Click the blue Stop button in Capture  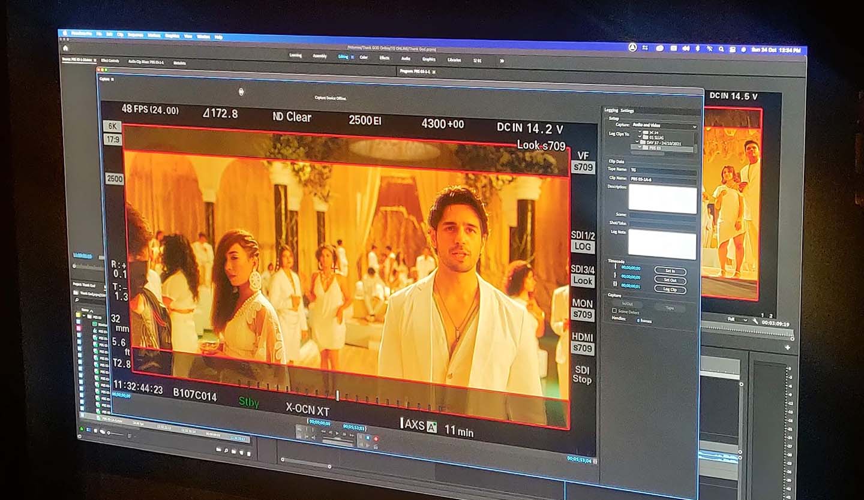click(368, 438)
